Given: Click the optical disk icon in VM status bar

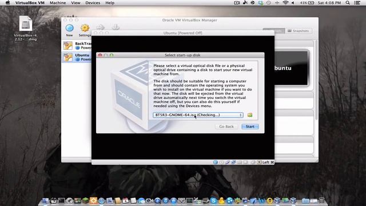Looking at the screenshot, I should (x=221, y=162).
